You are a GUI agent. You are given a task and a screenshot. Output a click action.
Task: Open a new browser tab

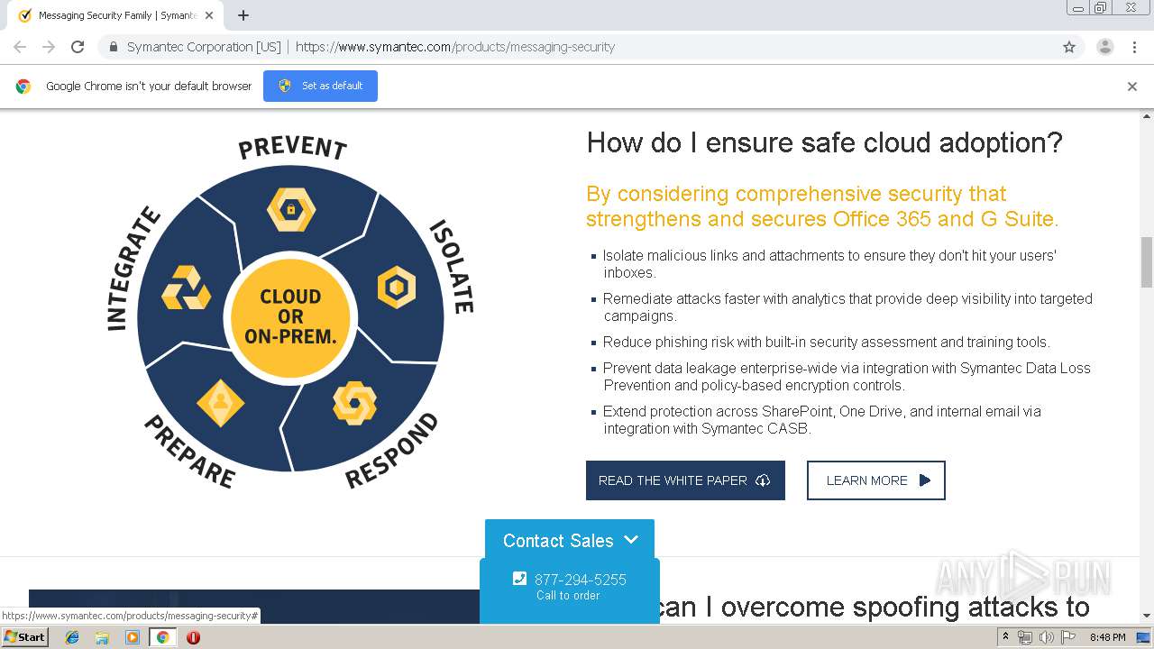tap(243, 15)
